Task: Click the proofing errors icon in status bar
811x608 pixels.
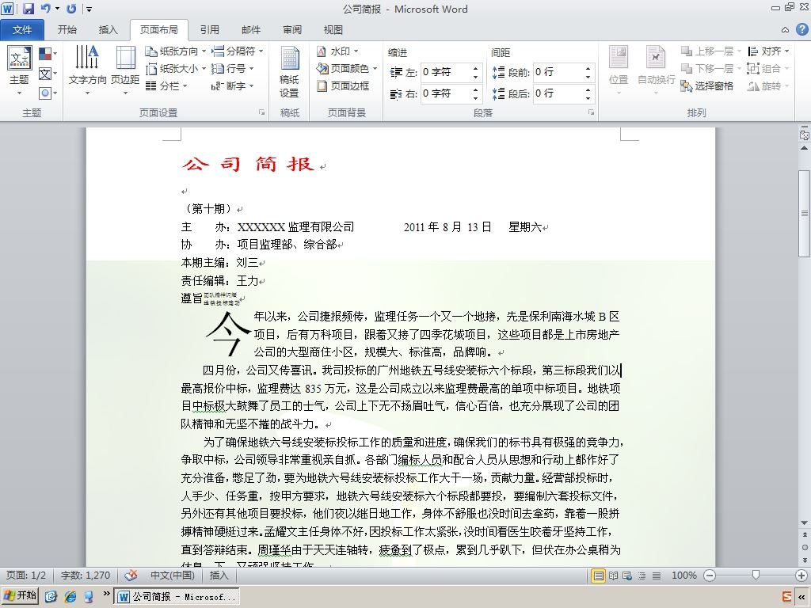Action: click(x=131, y=575)
